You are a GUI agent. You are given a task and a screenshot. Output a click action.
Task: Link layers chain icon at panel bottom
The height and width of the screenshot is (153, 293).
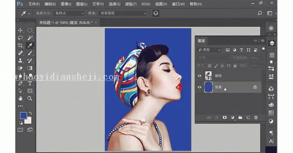click(209, 118)
